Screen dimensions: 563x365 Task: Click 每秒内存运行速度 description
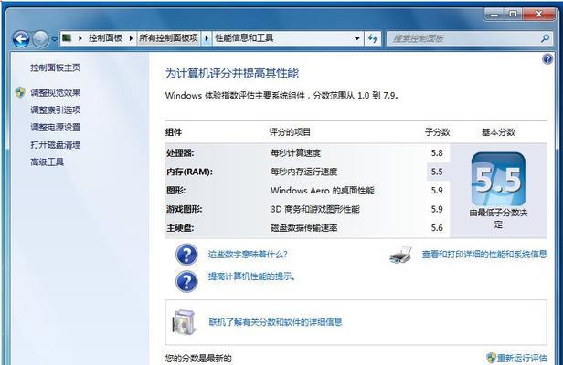pyautogui.click(x=303, y=172)
